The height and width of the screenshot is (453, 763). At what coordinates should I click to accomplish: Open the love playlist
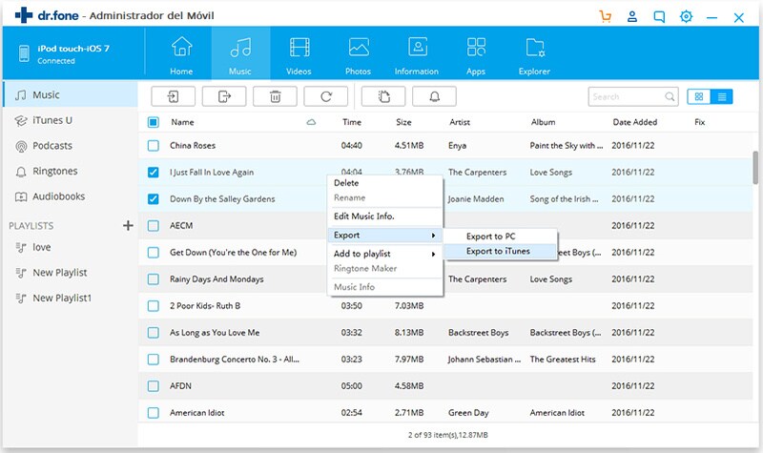point(71,247)
